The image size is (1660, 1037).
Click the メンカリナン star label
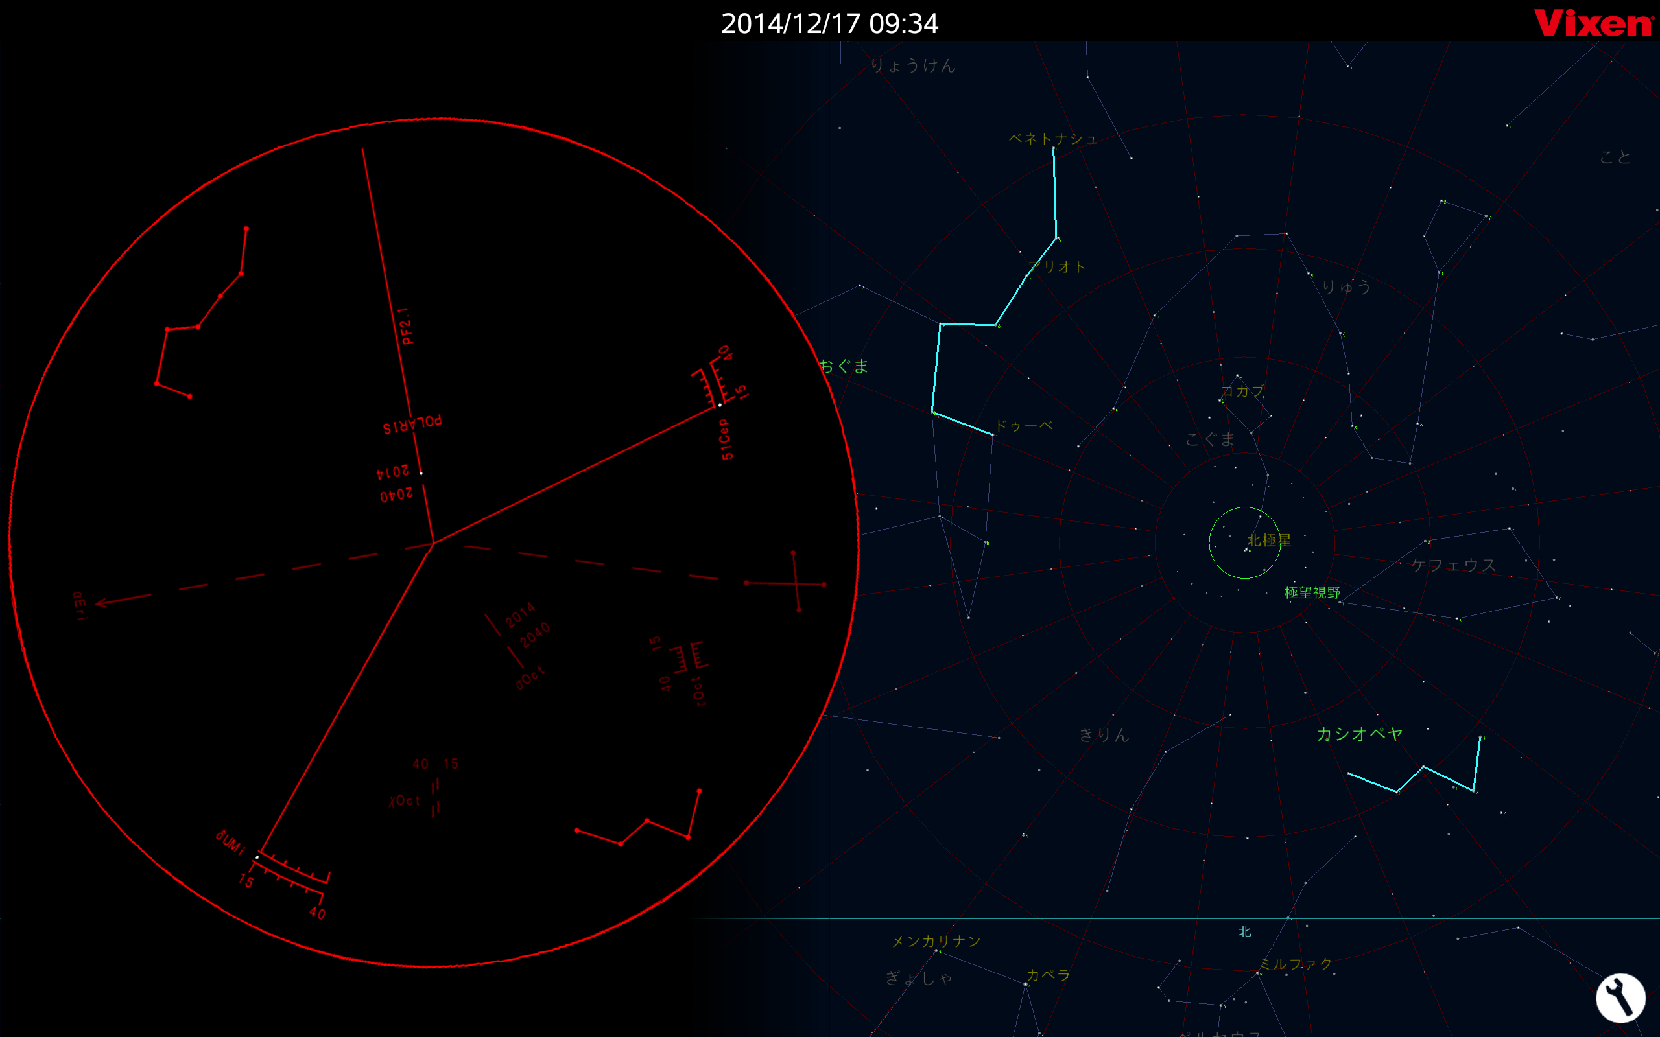coord(936,941)
